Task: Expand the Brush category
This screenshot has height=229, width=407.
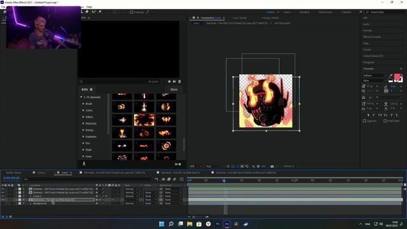Action: (83, 104)
